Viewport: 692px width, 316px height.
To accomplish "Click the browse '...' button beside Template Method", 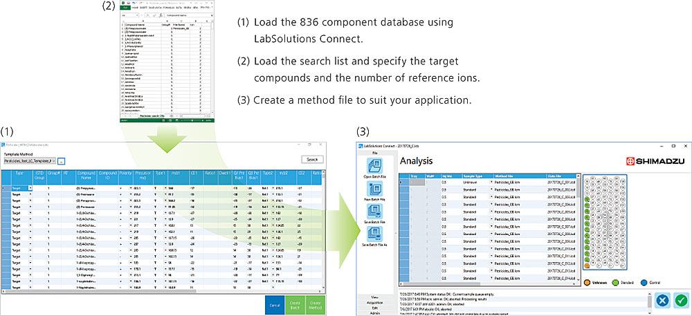I will [62, 161].
